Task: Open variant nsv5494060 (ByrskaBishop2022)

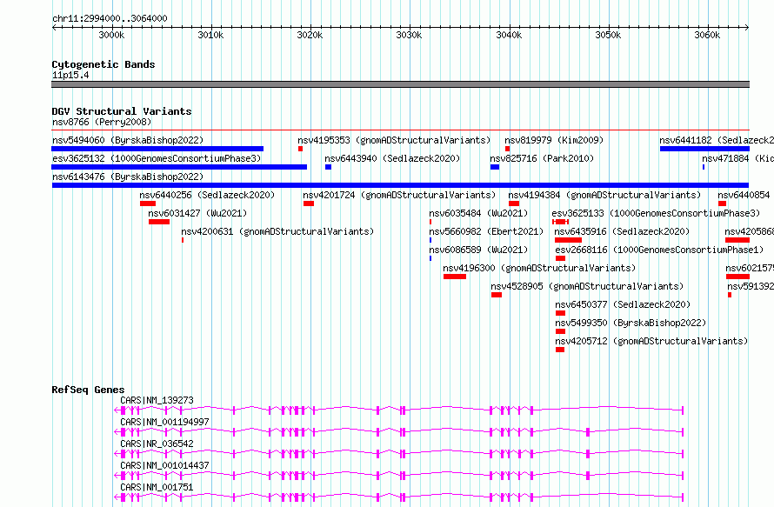Action: coord(128,140)
